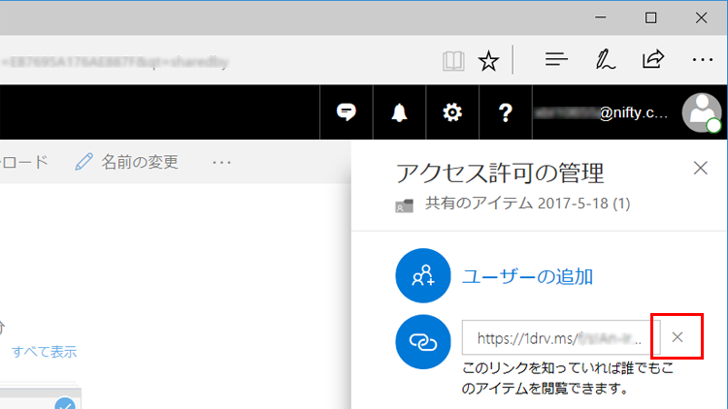Share this page from Edge toolbar
The width and height of the screenshot is (728, 409).
tap(653, 59)
